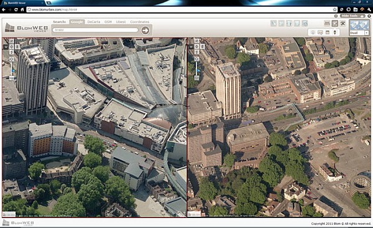Submit the search with the arrow button
373x228 pixels.
click(145, 31)
